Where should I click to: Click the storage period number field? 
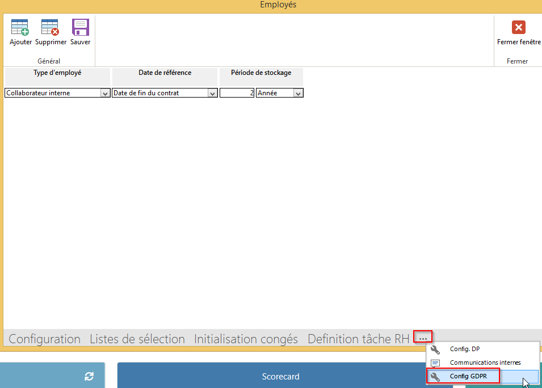(237, 93)
